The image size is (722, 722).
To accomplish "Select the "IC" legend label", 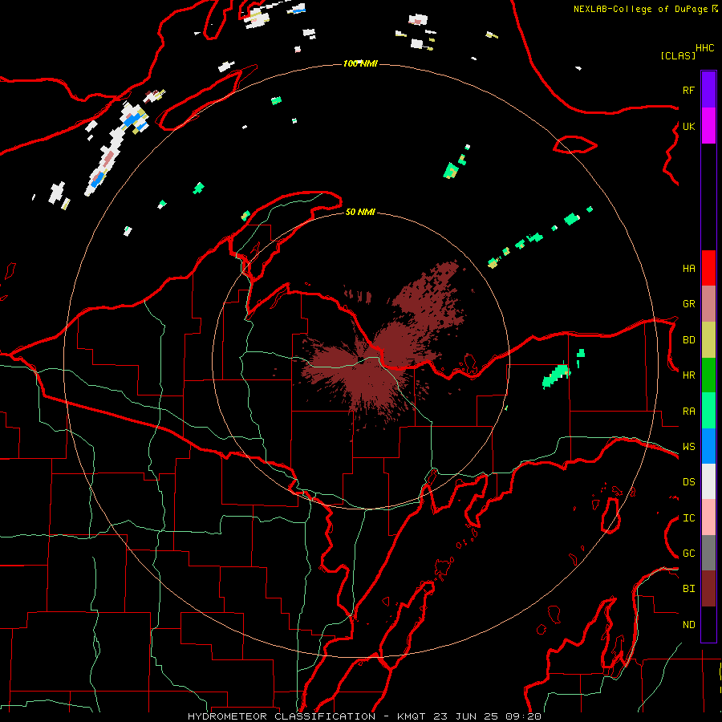I will click(x=688, y=518).
